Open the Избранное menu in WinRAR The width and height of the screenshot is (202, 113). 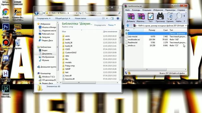coord(158,10)
